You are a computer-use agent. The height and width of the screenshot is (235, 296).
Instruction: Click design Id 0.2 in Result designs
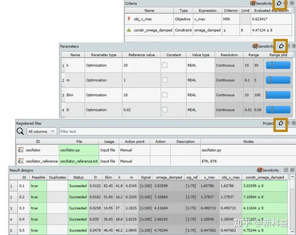tap(24, 197)
